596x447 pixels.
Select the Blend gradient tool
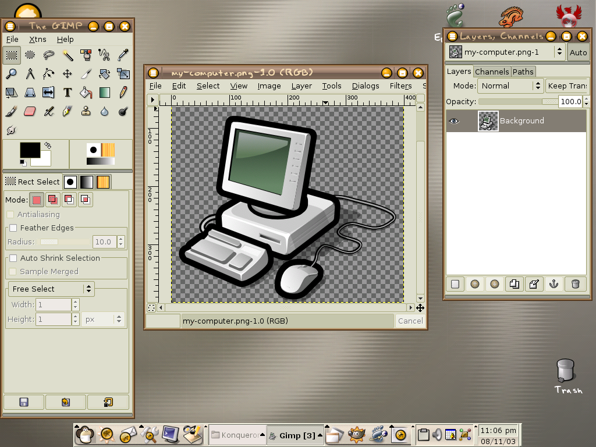105,93
